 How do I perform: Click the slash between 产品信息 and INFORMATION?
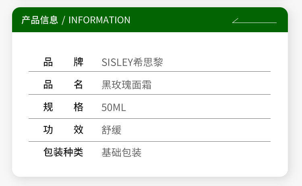point(63,20)
